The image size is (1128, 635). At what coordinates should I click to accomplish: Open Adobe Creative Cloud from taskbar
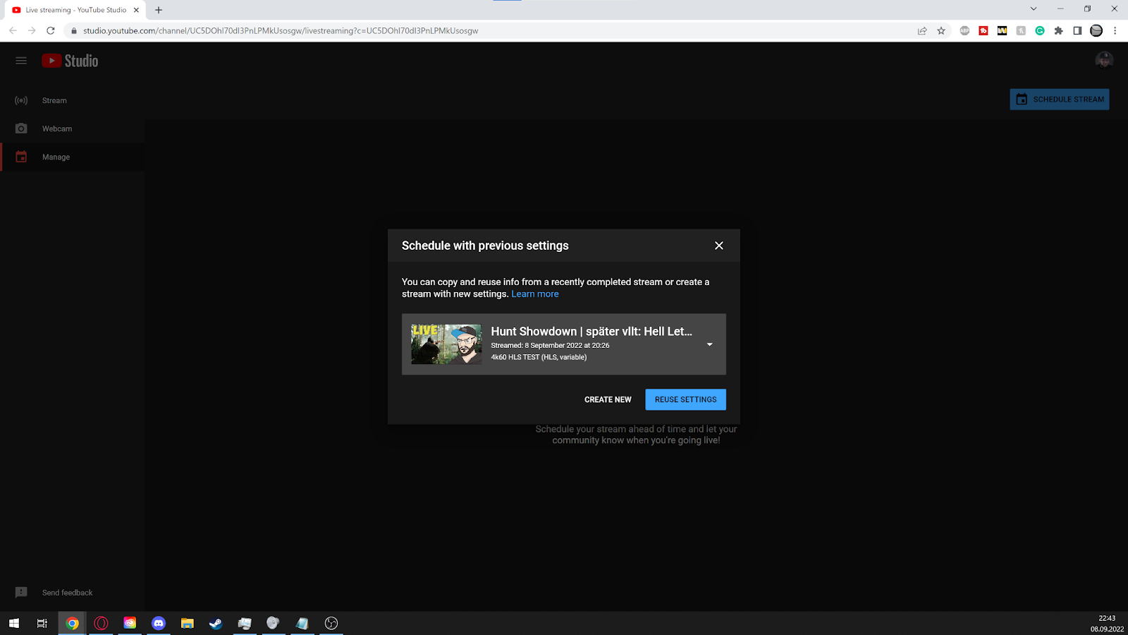(130, 623)
